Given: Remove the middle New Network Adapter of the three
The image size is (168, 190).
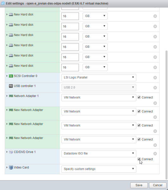Looking at the screenshot, I should (x=155, y=131).
